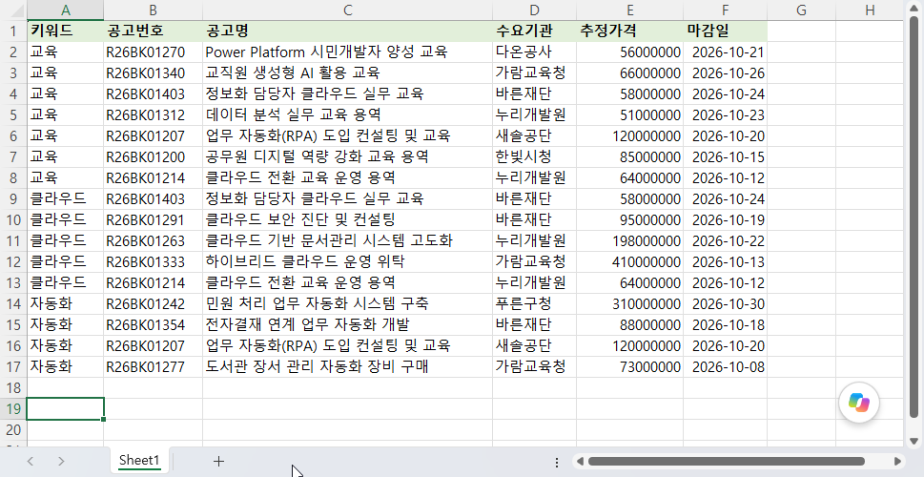924x477 pixels.
Task: Select the Sheet1 tab
Action: 139,461
